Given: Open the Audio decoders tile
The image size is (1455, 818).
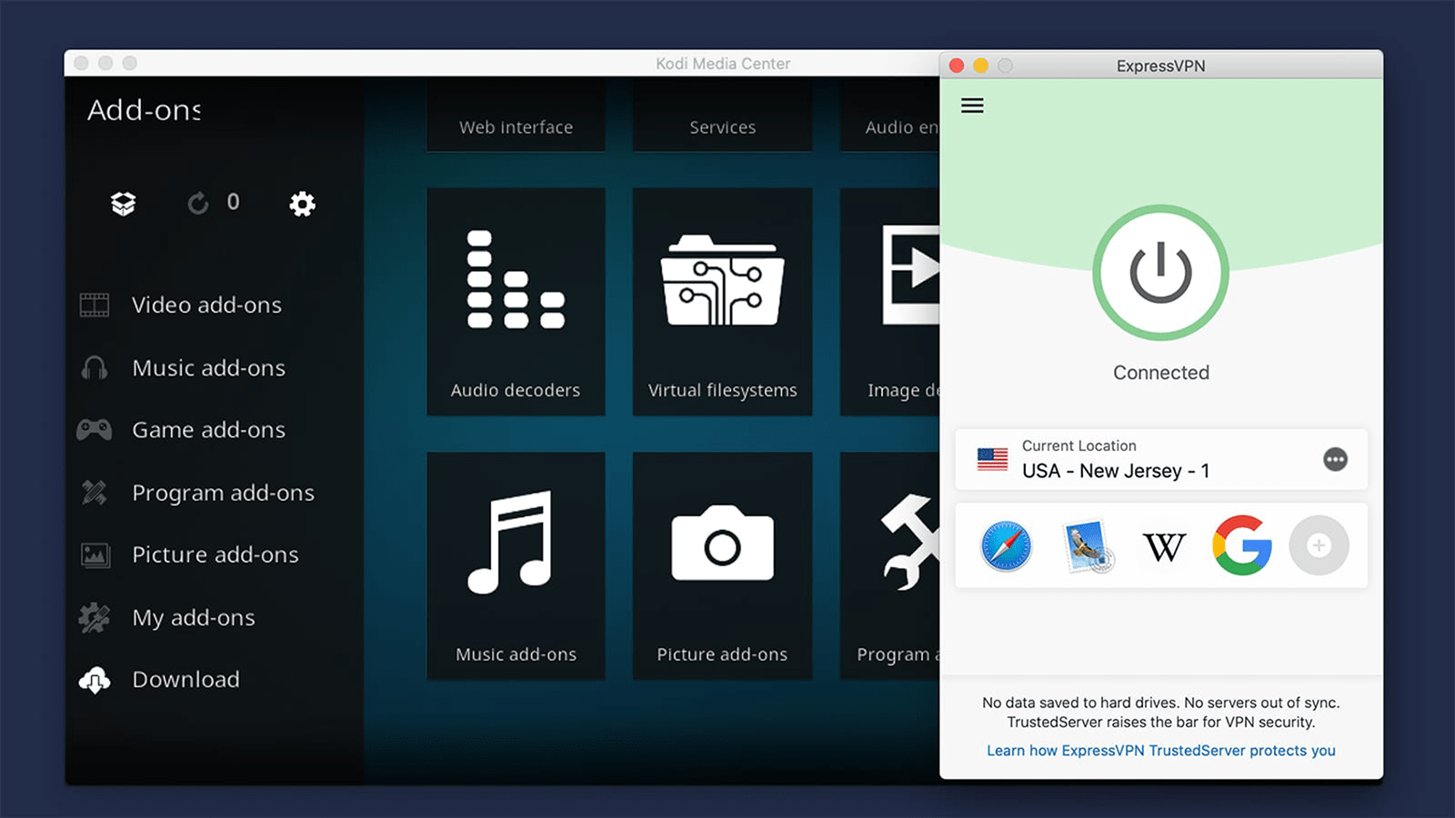Looking at the screenshot, I should [516, 302].
